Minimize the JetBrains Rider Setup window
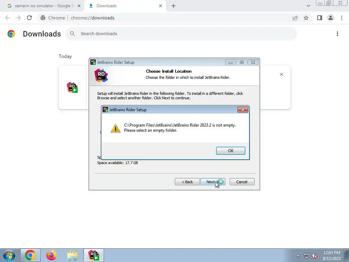349x262 pixels. pos(230,62)
